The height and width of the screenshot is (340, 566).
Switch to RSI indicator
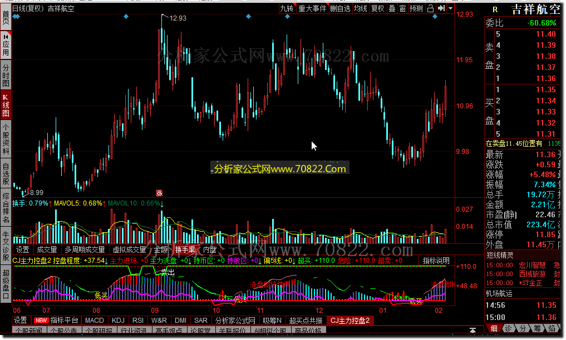coord(138,320)
